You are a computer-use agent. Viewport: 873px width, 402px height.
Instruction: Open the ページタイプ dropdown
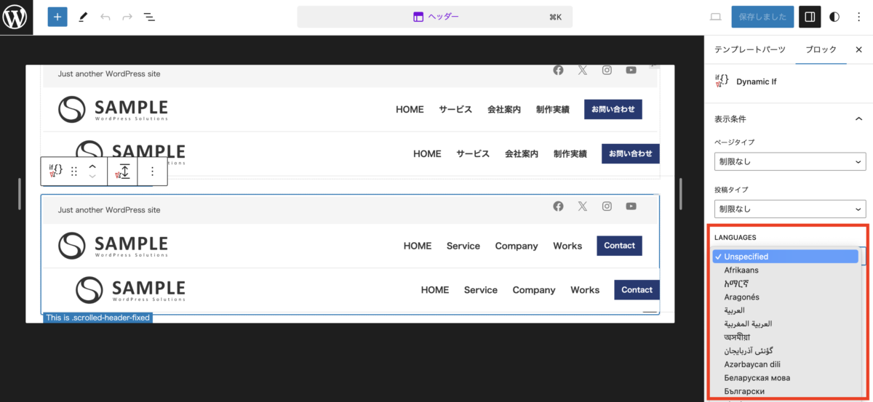(789, 161)
